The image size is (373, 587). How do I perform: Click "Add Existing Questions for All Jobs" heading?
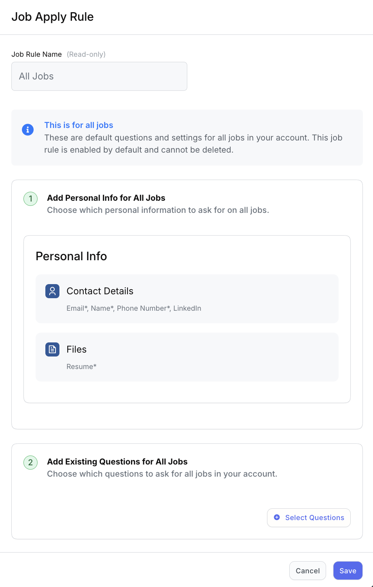117,462
